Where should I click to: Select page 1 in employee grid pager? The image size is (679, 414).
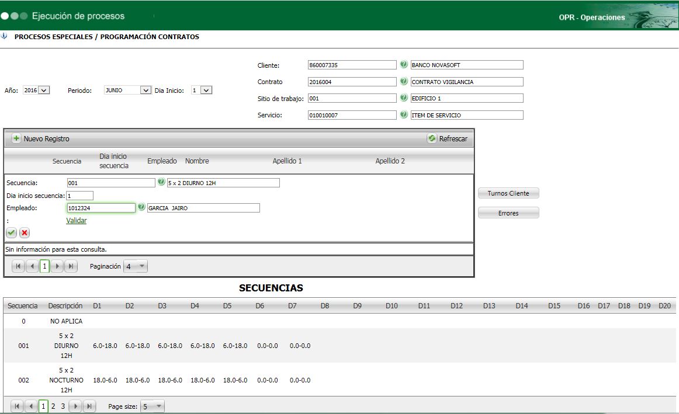(44, 266)
